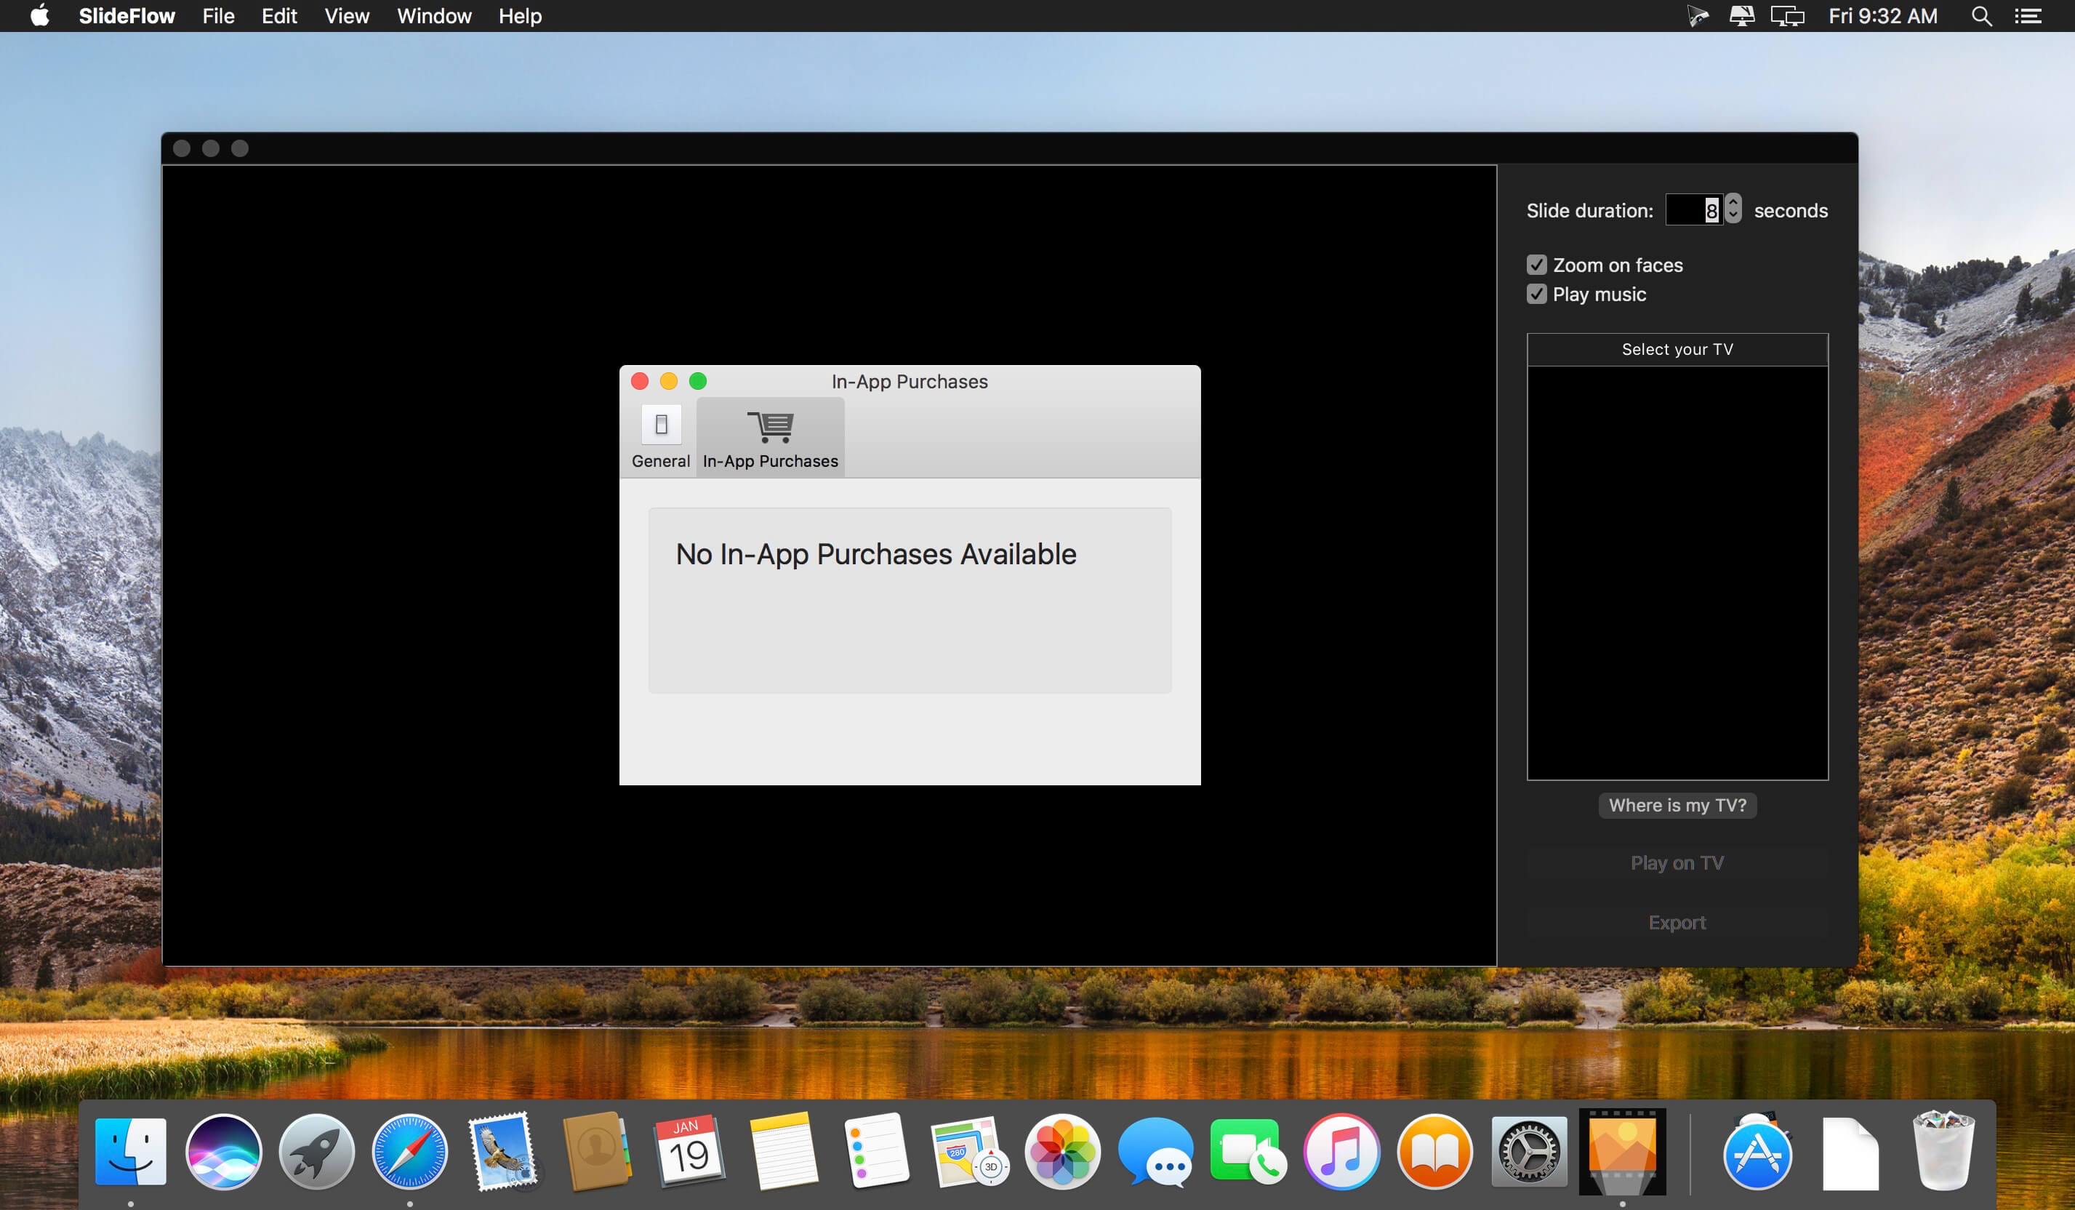Click the Slide duration label

(1589, 210)
